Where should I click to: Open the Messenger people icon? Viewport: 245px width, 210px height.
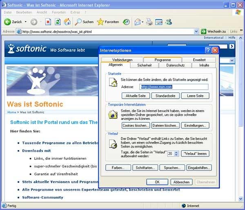click(169, 22)
